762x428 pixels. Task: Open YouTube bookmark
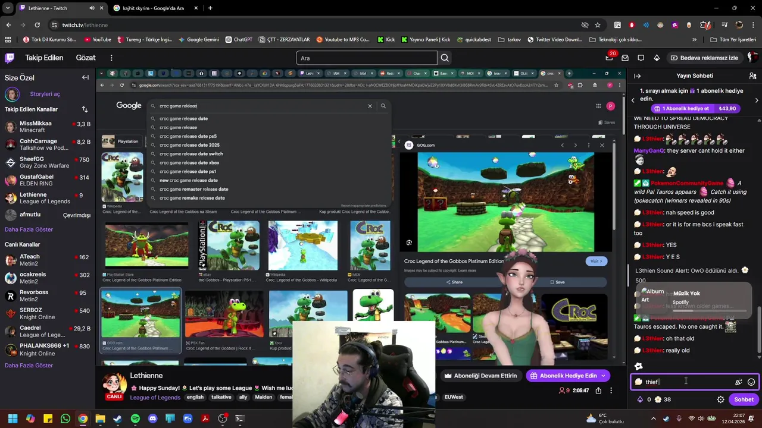tap(98, 39)
